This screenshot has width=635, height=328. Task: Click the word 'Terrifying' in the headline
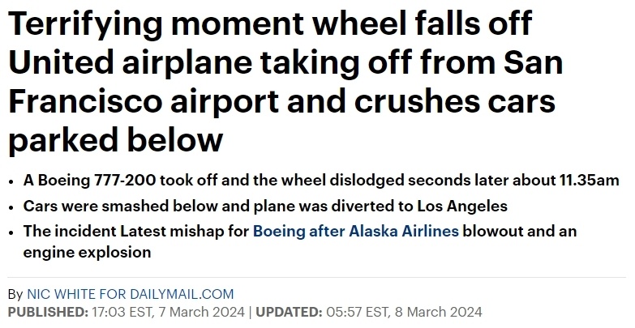[85, 24]
